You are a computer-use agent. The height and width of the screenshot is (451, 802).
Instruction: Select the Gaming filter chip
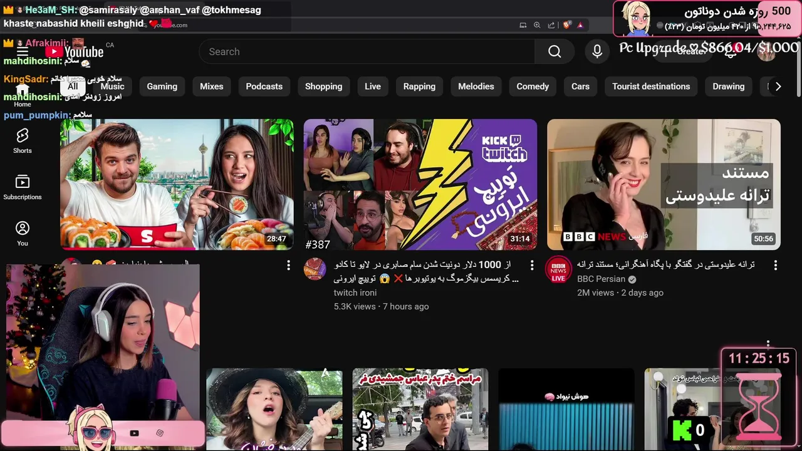click(162, 86)
